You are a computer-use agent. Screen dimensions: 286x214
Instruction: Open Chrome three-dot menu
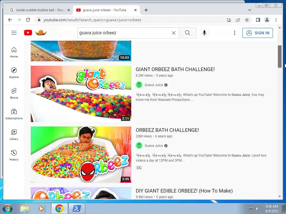276,20
